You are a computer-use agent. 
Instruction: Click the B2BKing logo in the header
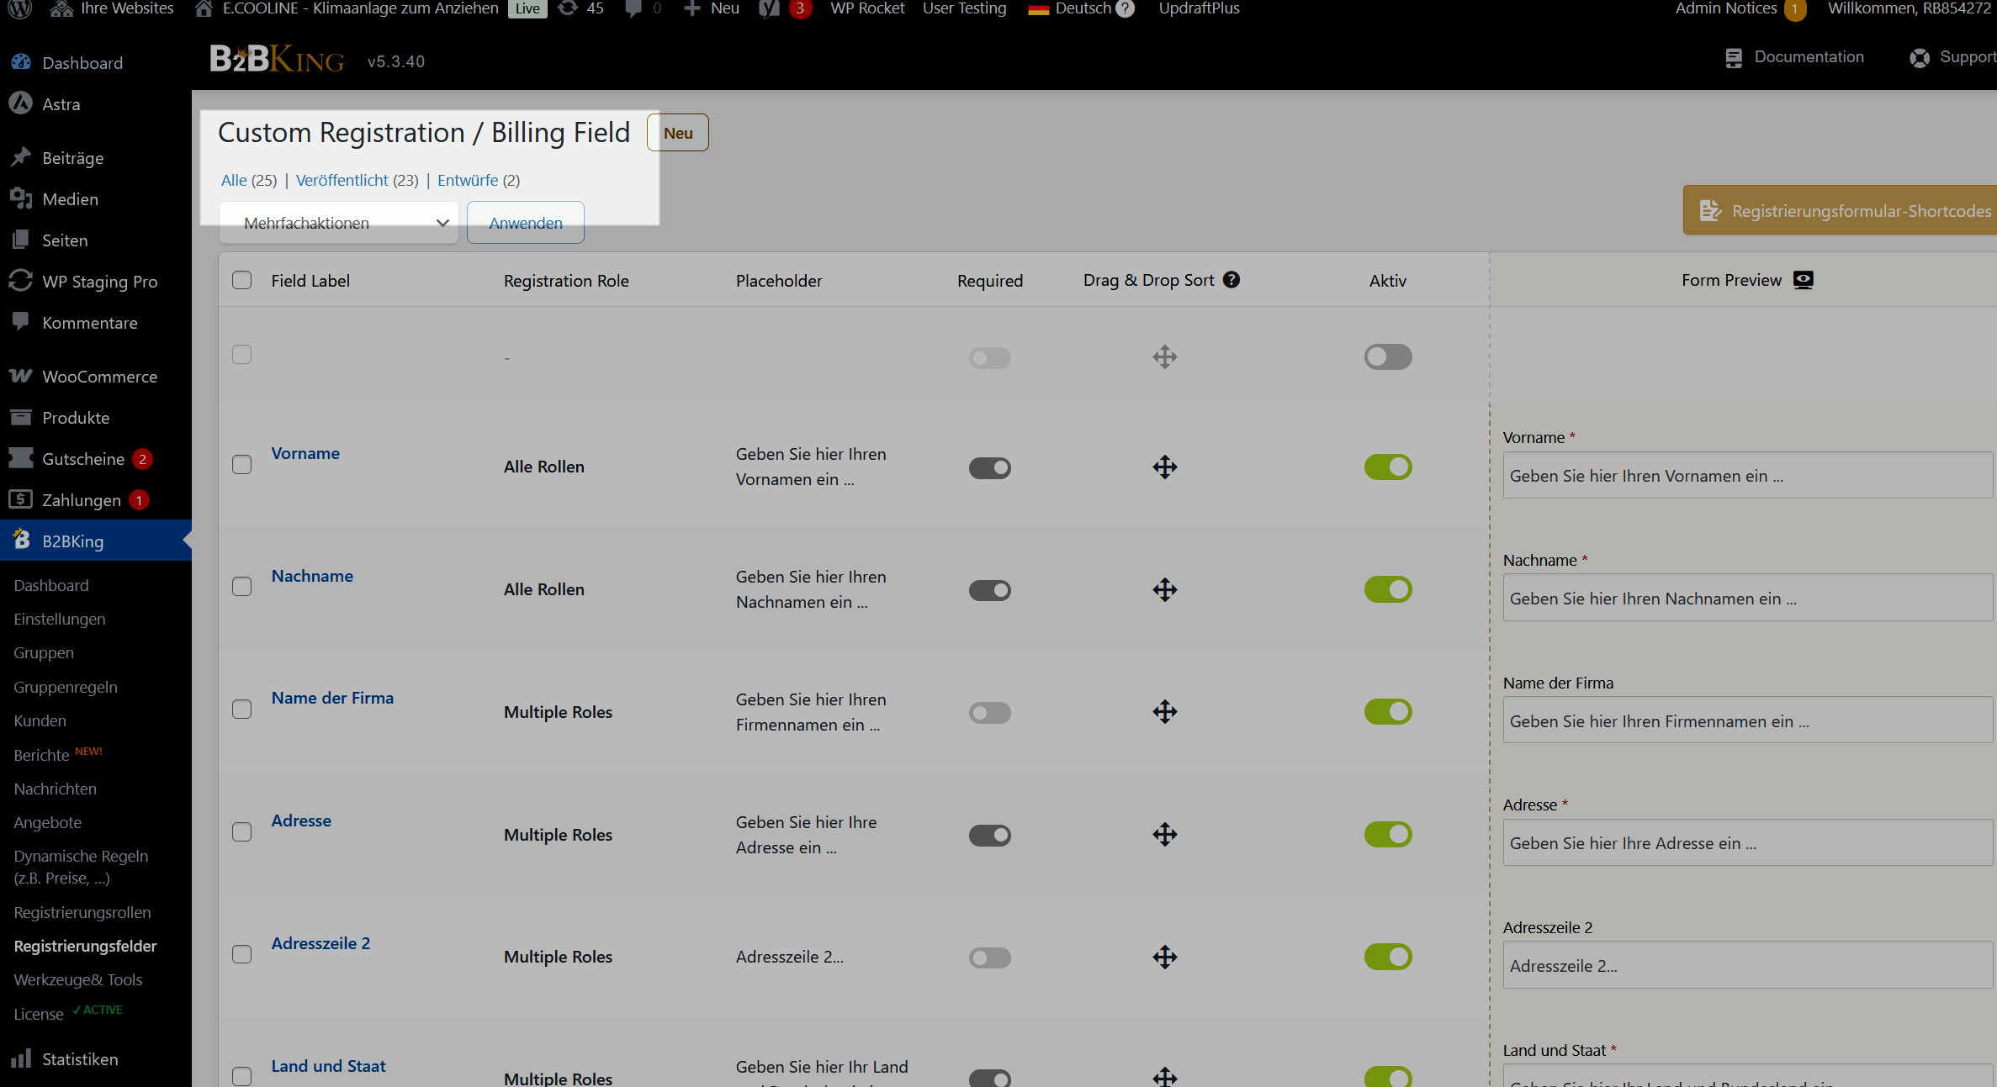277,60
